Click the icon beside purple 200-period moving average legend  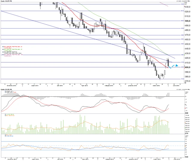point(3,55)
